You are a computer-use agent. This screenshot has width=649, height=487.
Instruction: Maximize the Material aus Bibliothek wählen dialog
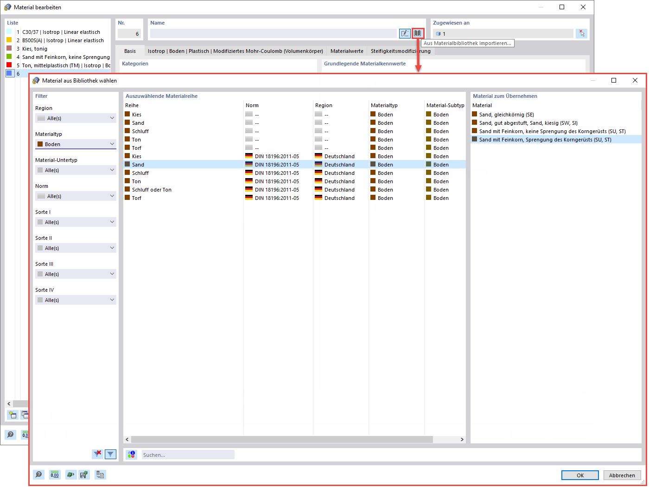(x=614, y=80)
